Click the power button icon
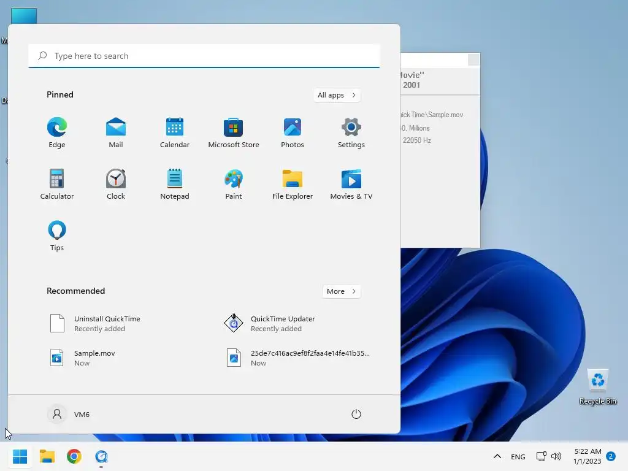The height and width of the screenshot is (471, 628). point(356,414)
